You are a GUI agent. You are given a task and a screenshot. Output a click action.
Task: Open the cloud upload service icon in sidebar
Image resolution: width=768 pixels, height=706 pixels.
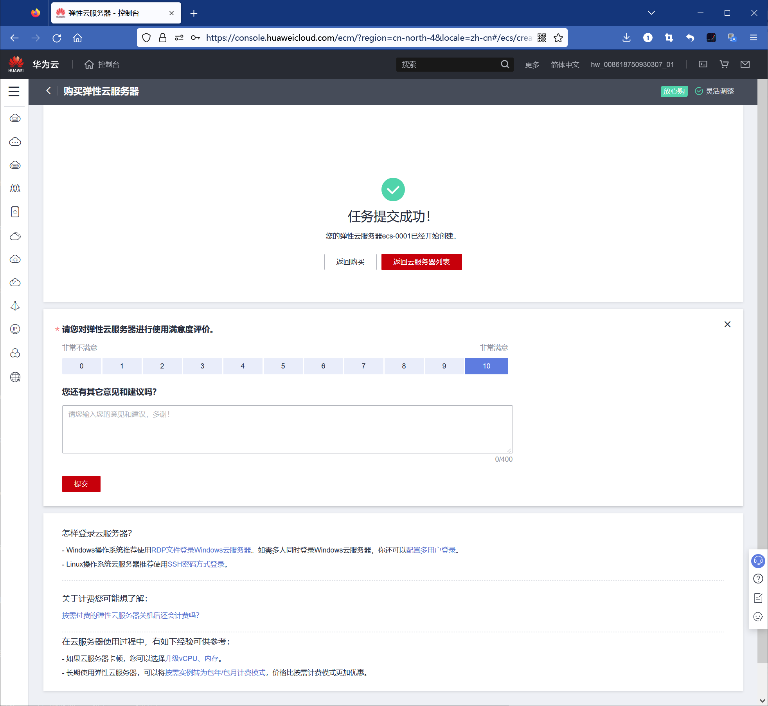point(15,259)
